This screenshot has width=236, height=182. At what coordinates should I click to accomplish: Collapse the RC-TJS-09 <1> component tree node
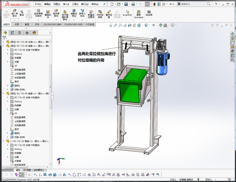pos(4,46)
